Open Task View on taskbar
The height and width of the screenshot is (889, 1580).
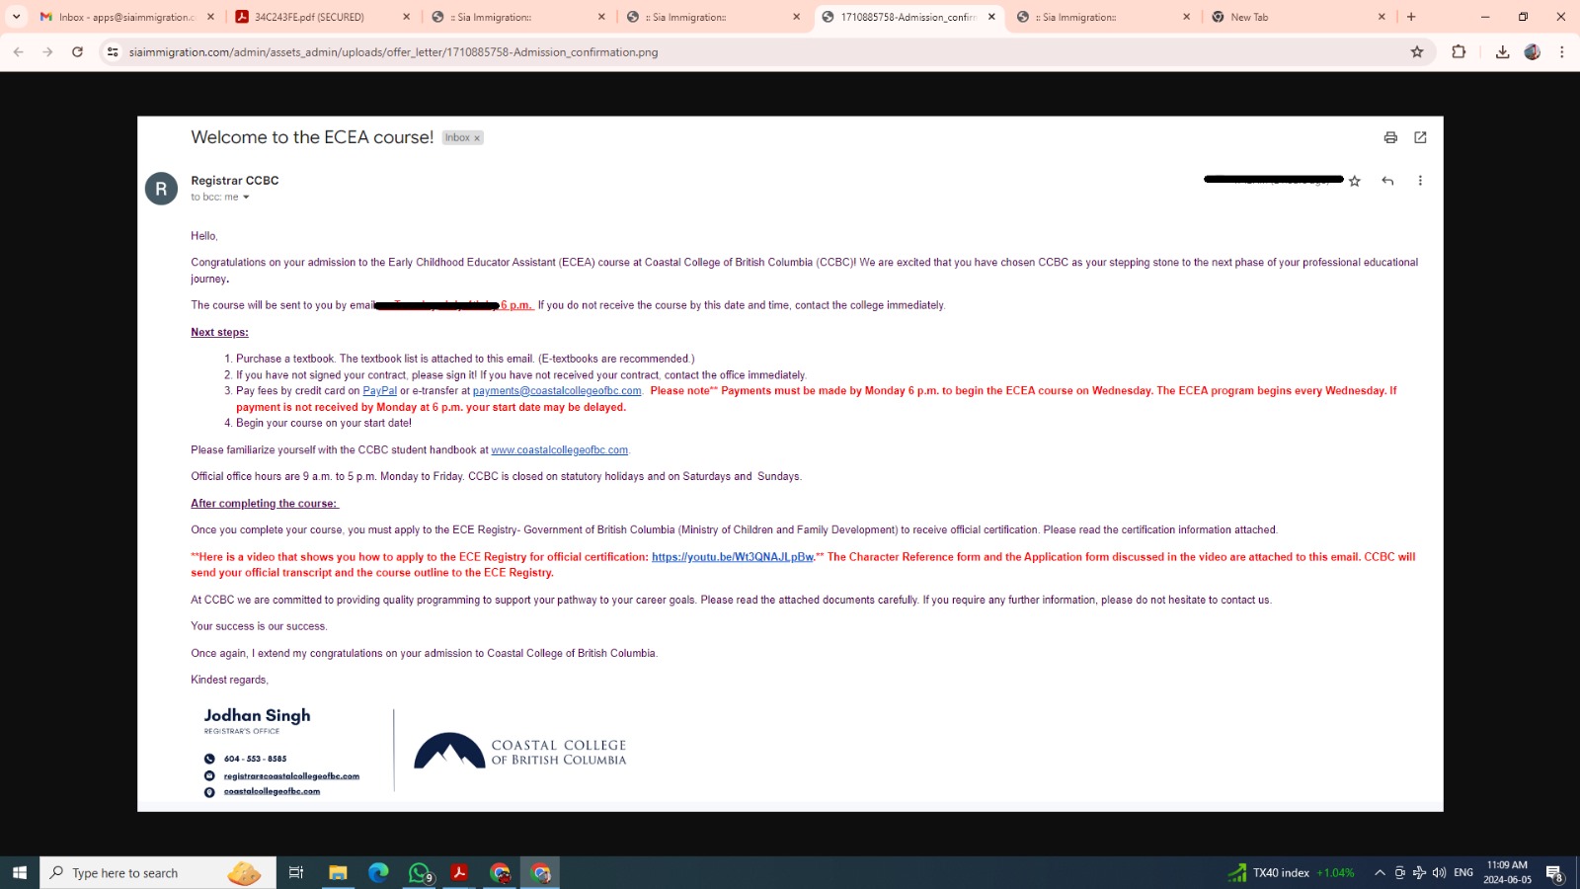[295, 872]
